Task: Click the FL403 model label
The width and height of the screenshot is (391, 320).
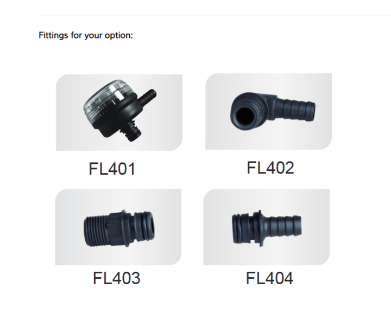Action: coord(116,278)
